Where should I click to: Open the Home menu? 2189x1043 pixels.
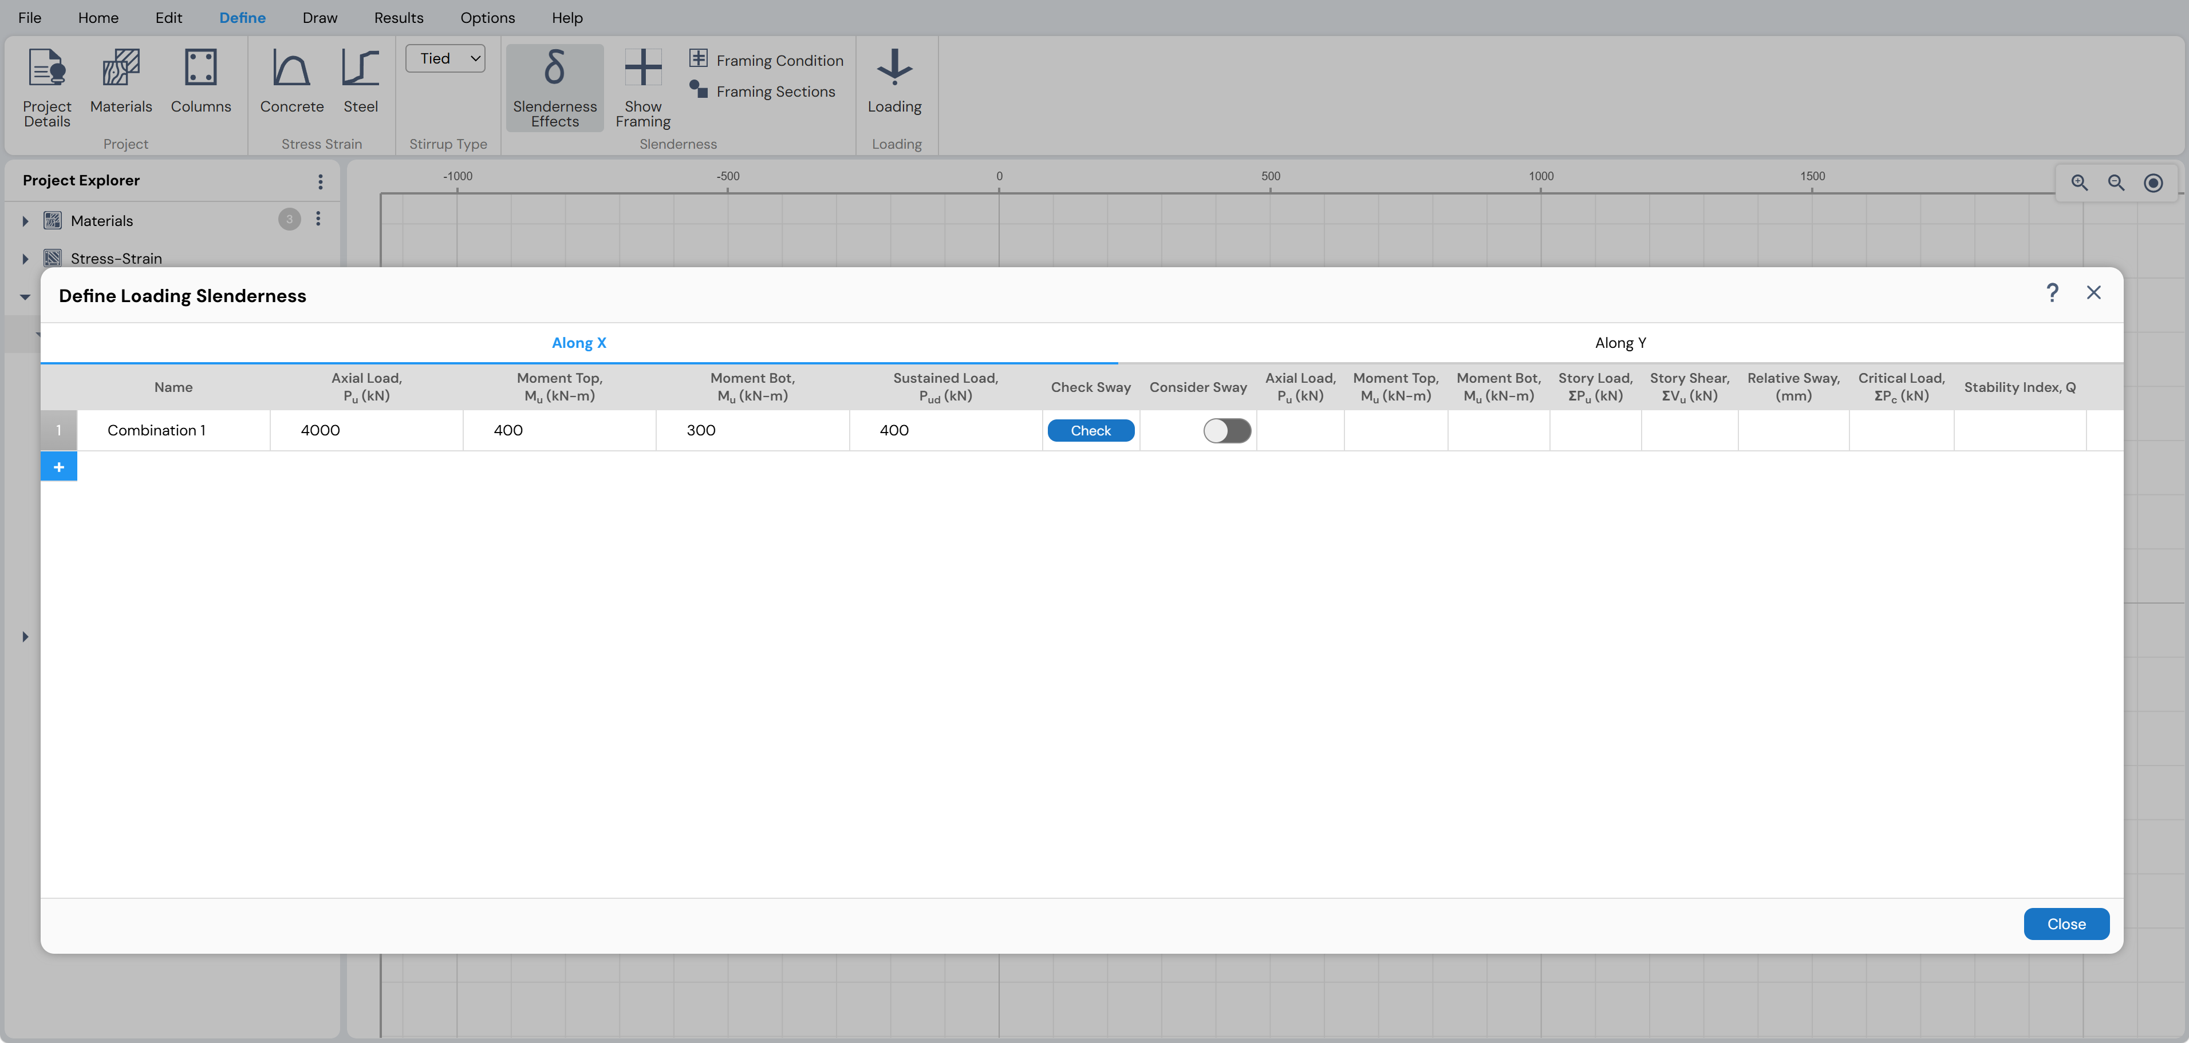tap(98, 18)
